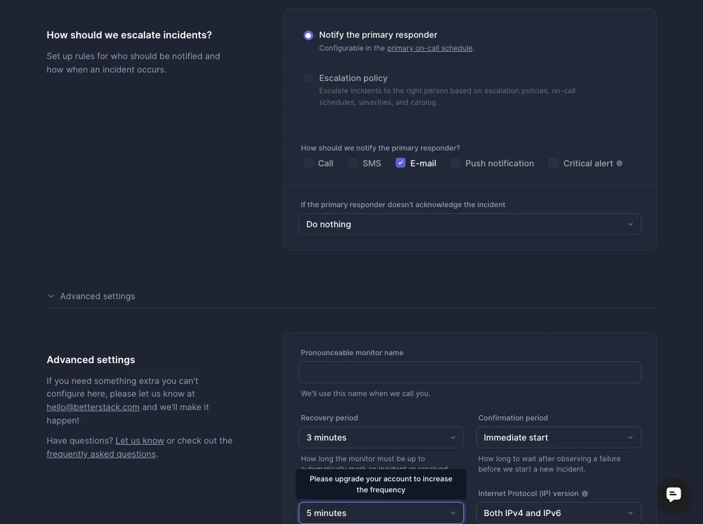Enable the Critical alert checkbox
The height and width of the screenshot is (524, 703).
pos(554,163)
